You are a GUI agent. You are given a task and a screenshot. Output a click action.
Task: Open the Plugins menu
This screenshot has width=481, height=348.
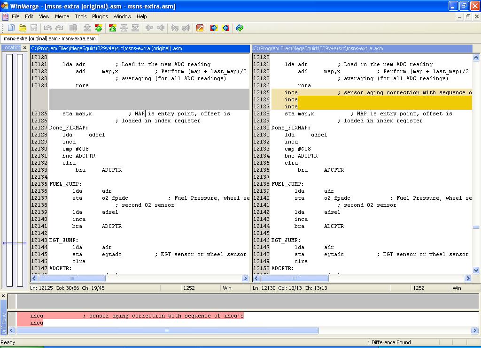click(100, 16)
